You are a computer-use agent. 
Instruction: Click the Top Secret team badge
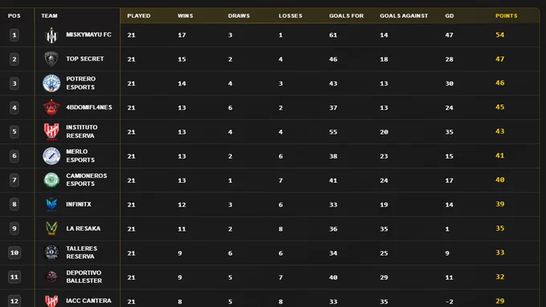pos(51,59)
